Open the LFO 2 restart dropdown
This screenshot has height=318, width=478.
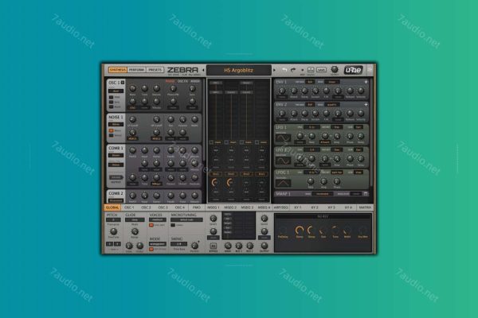click(337, 149)
